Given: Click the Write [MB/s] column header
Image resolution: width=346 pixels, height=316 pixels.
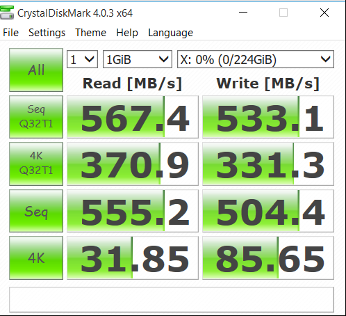Looking at the screenshot, I should [x=268, y=84].
